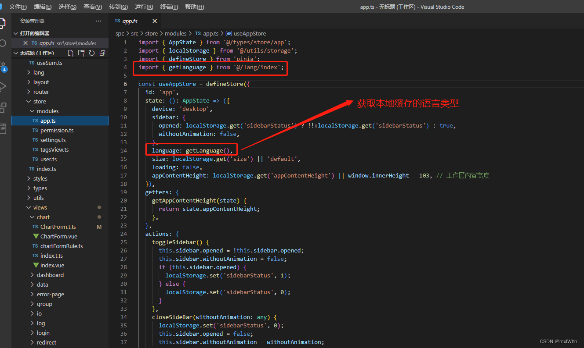Open permission.ts file
This screenshot has width=584, height=348.
point(60,130)
